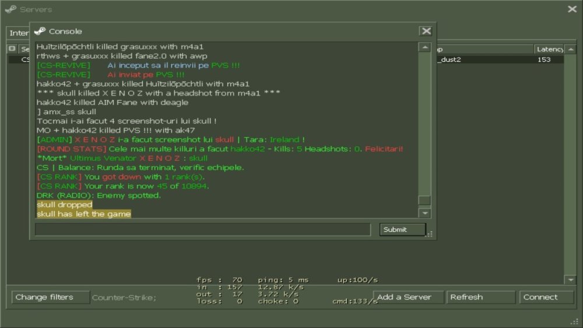
Task: Click the Steam icon in Console title bar
Action: point(40,31)
